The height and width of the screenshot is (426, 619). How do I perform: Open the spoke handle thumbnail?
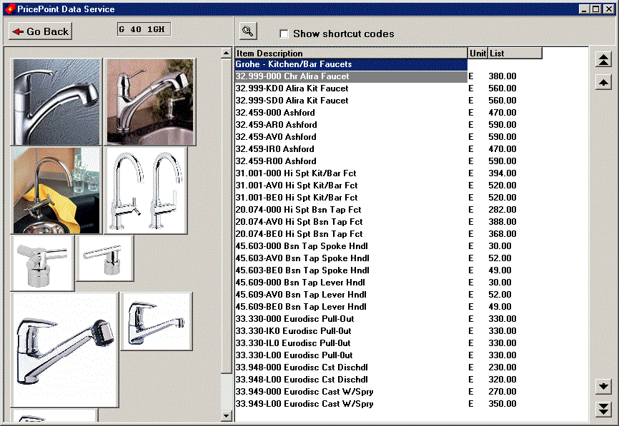click(x=42, y=263)
